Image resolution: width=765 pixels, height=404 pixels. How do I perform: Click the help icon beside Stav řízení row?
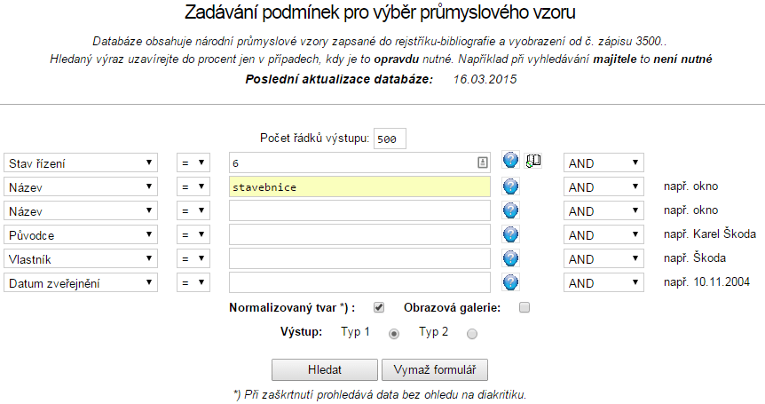pyautogui.click(x=510, y=161)
